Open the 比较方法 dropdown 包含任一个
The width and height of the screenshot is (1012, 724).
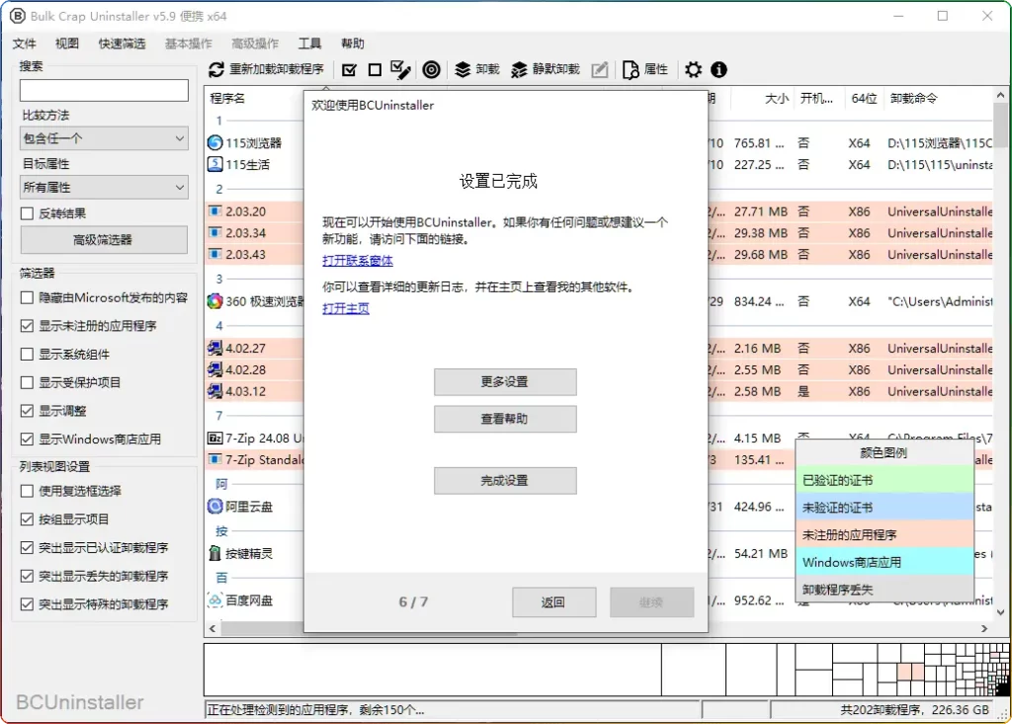pyautogui.click(x=104, y=138)
